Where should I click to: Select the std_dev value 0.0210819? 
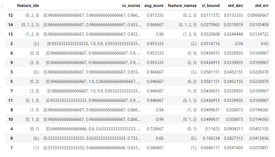233,24
